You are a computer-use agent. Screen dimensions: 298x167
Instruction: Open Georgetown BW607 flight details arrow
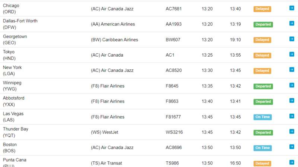tap(292, 39)
